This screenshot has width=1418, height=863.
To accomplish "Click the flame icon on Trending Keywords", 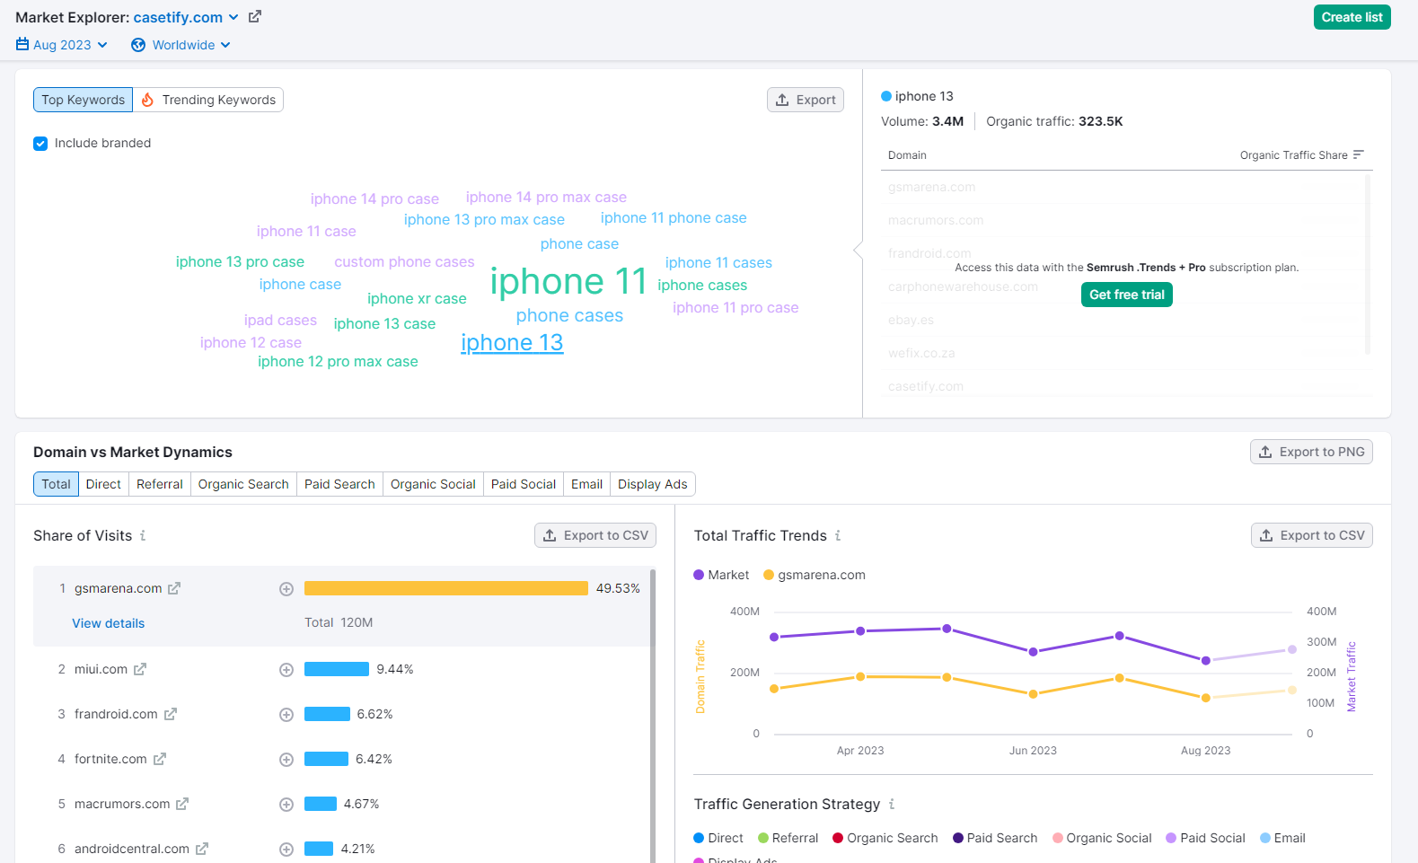I will [x=148, y=100].
